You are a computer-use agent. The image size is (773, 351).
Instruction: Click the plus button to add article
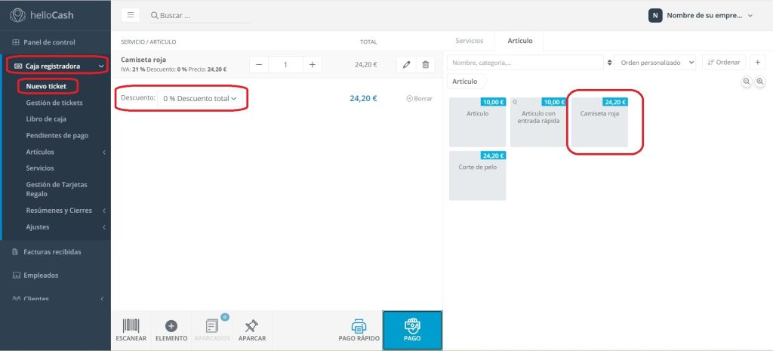(758, 62)
